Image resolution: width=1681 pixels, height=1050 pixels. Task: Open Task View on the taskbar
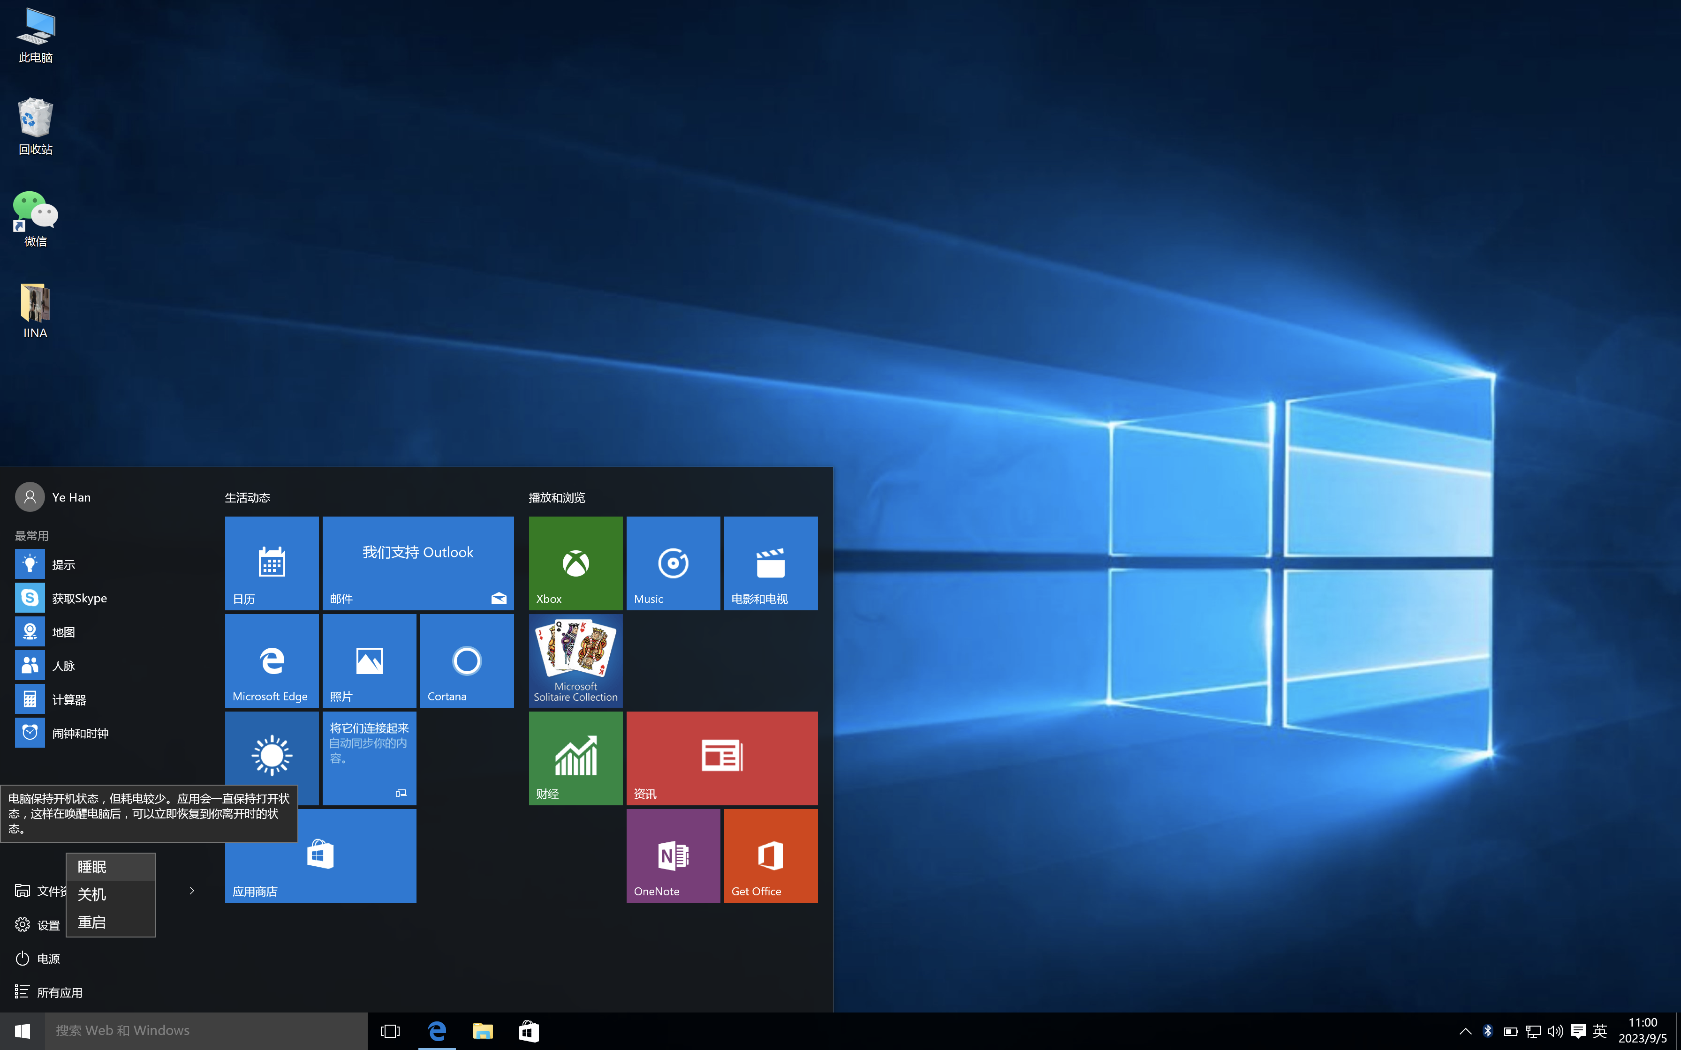tap(390, 1031)
